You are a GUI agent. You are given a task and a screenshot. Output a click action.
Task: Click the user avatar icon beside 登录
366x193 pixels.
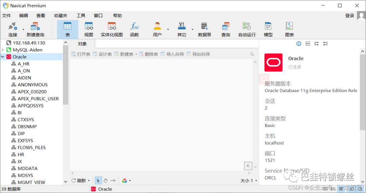click(361, 16)
